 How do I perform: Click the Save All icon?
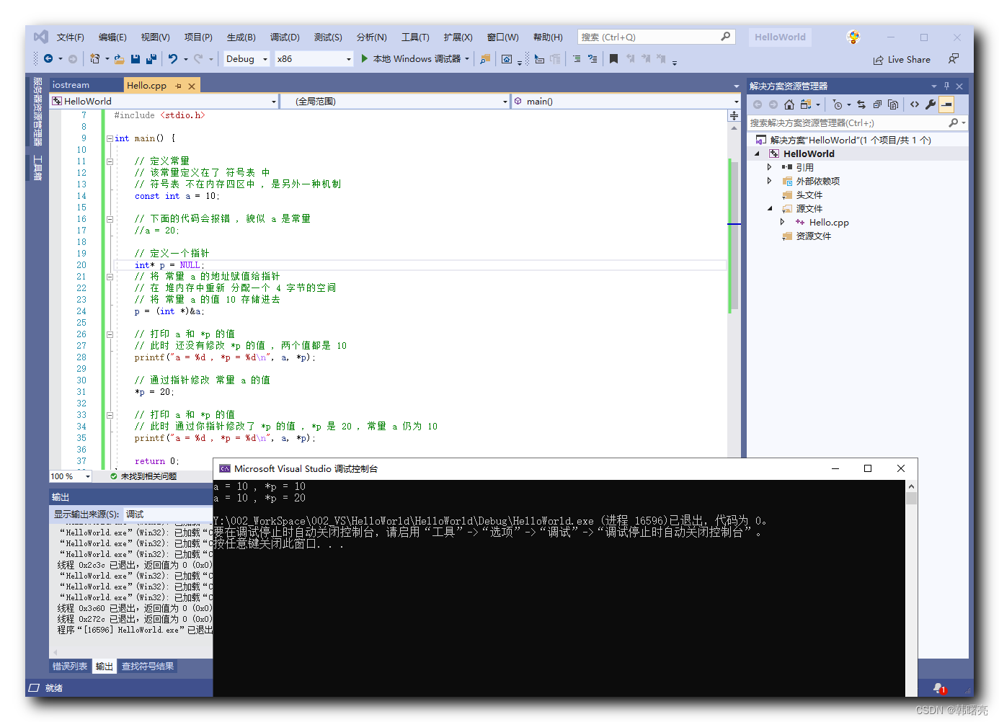151,59
